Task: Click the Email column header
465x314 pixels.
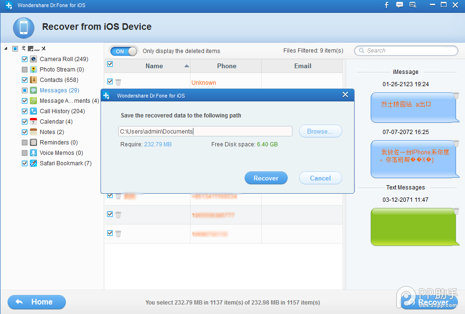Action: (x=302, y=66)
